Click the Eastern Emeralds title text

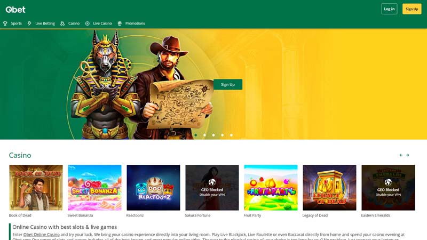click(x=376, y=215)
